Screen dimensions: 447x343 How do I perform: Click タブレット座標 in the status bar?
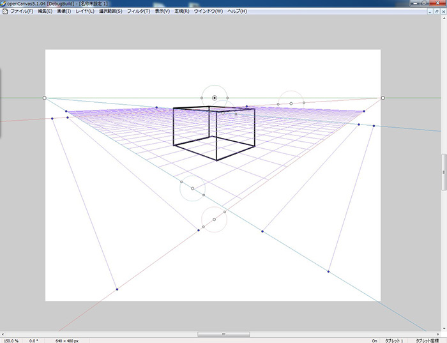click(430, 340)
